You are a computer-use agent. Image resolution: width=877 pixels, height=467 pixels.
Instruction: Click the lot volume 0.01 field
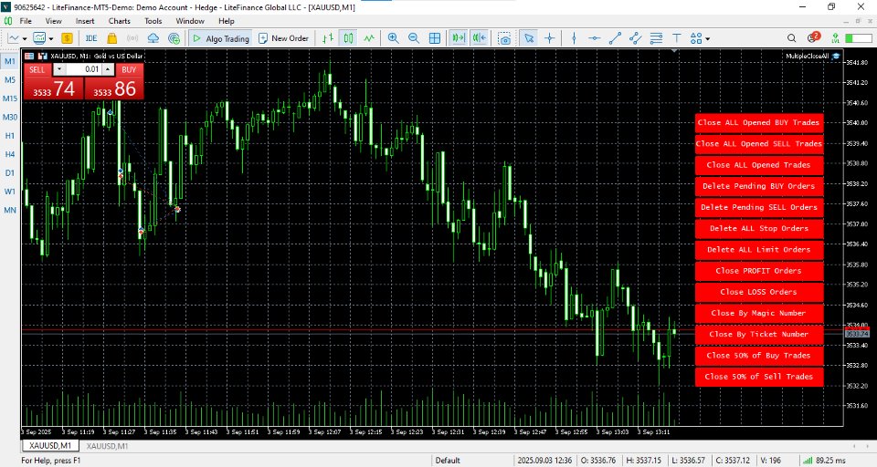[83, 69]
